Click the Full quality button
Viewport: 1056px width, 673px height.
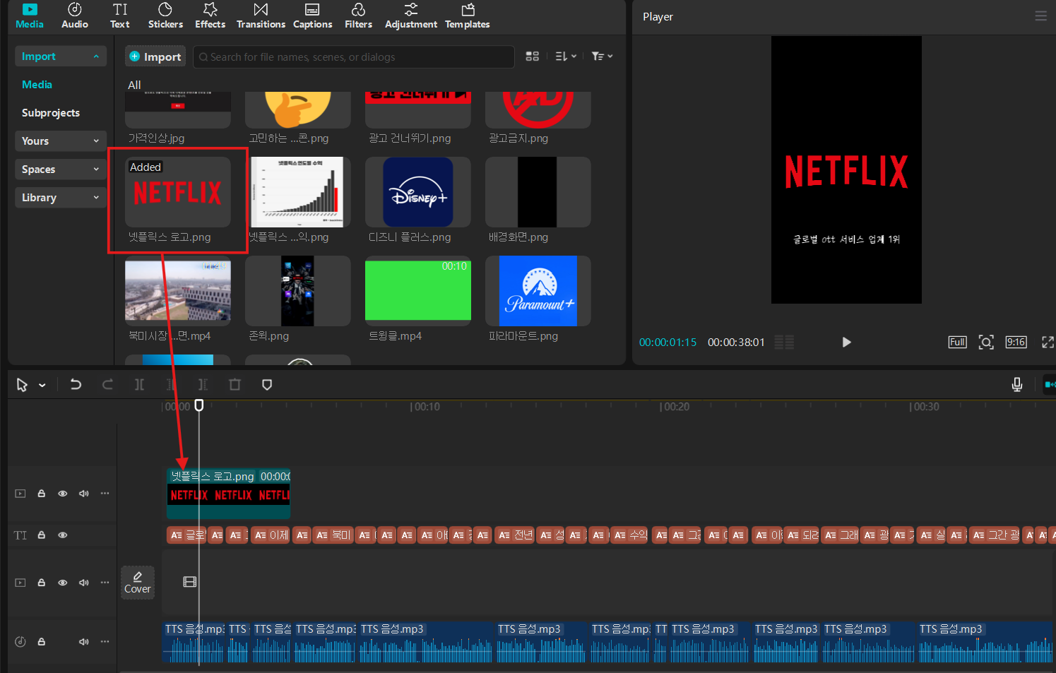click(957, 343)
